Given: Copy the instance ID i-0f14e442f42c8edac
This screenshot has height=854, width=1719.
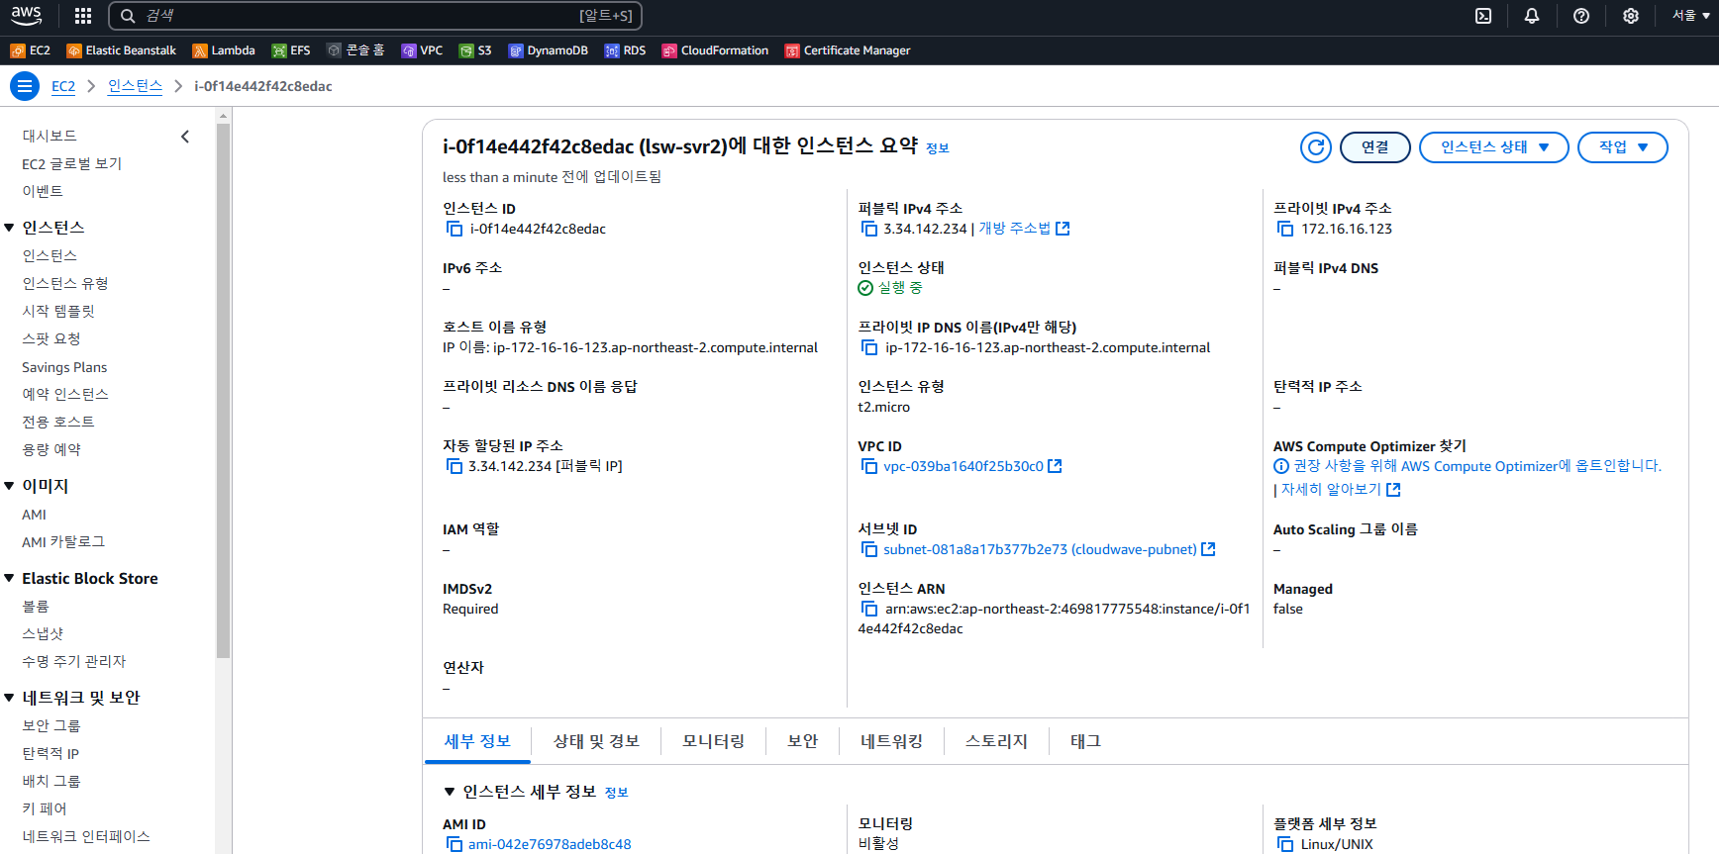Looking at the screenshot, I should point(455,229).
